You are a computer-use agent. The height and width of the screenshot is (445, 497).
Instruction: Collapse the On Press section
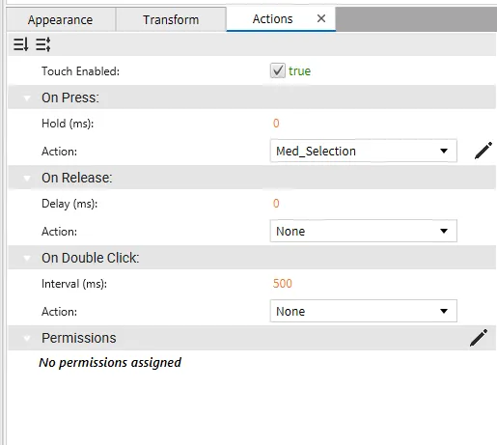tap(27, 97)
